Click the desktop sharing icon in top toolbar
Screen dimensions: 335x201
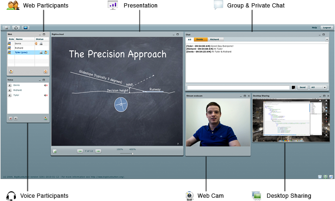click(x=25, y=28)
